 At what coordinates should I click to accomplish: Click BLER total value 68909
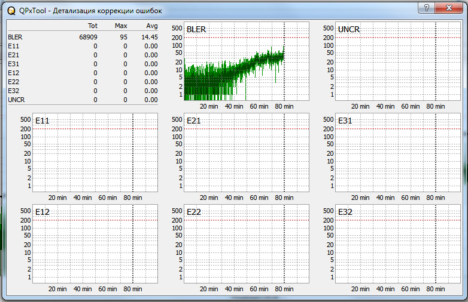[x=88, y=37]
